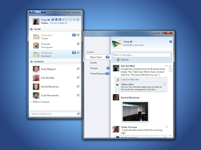
Task: Click the search magnifier in contact list
Action: tap(78, 114)
